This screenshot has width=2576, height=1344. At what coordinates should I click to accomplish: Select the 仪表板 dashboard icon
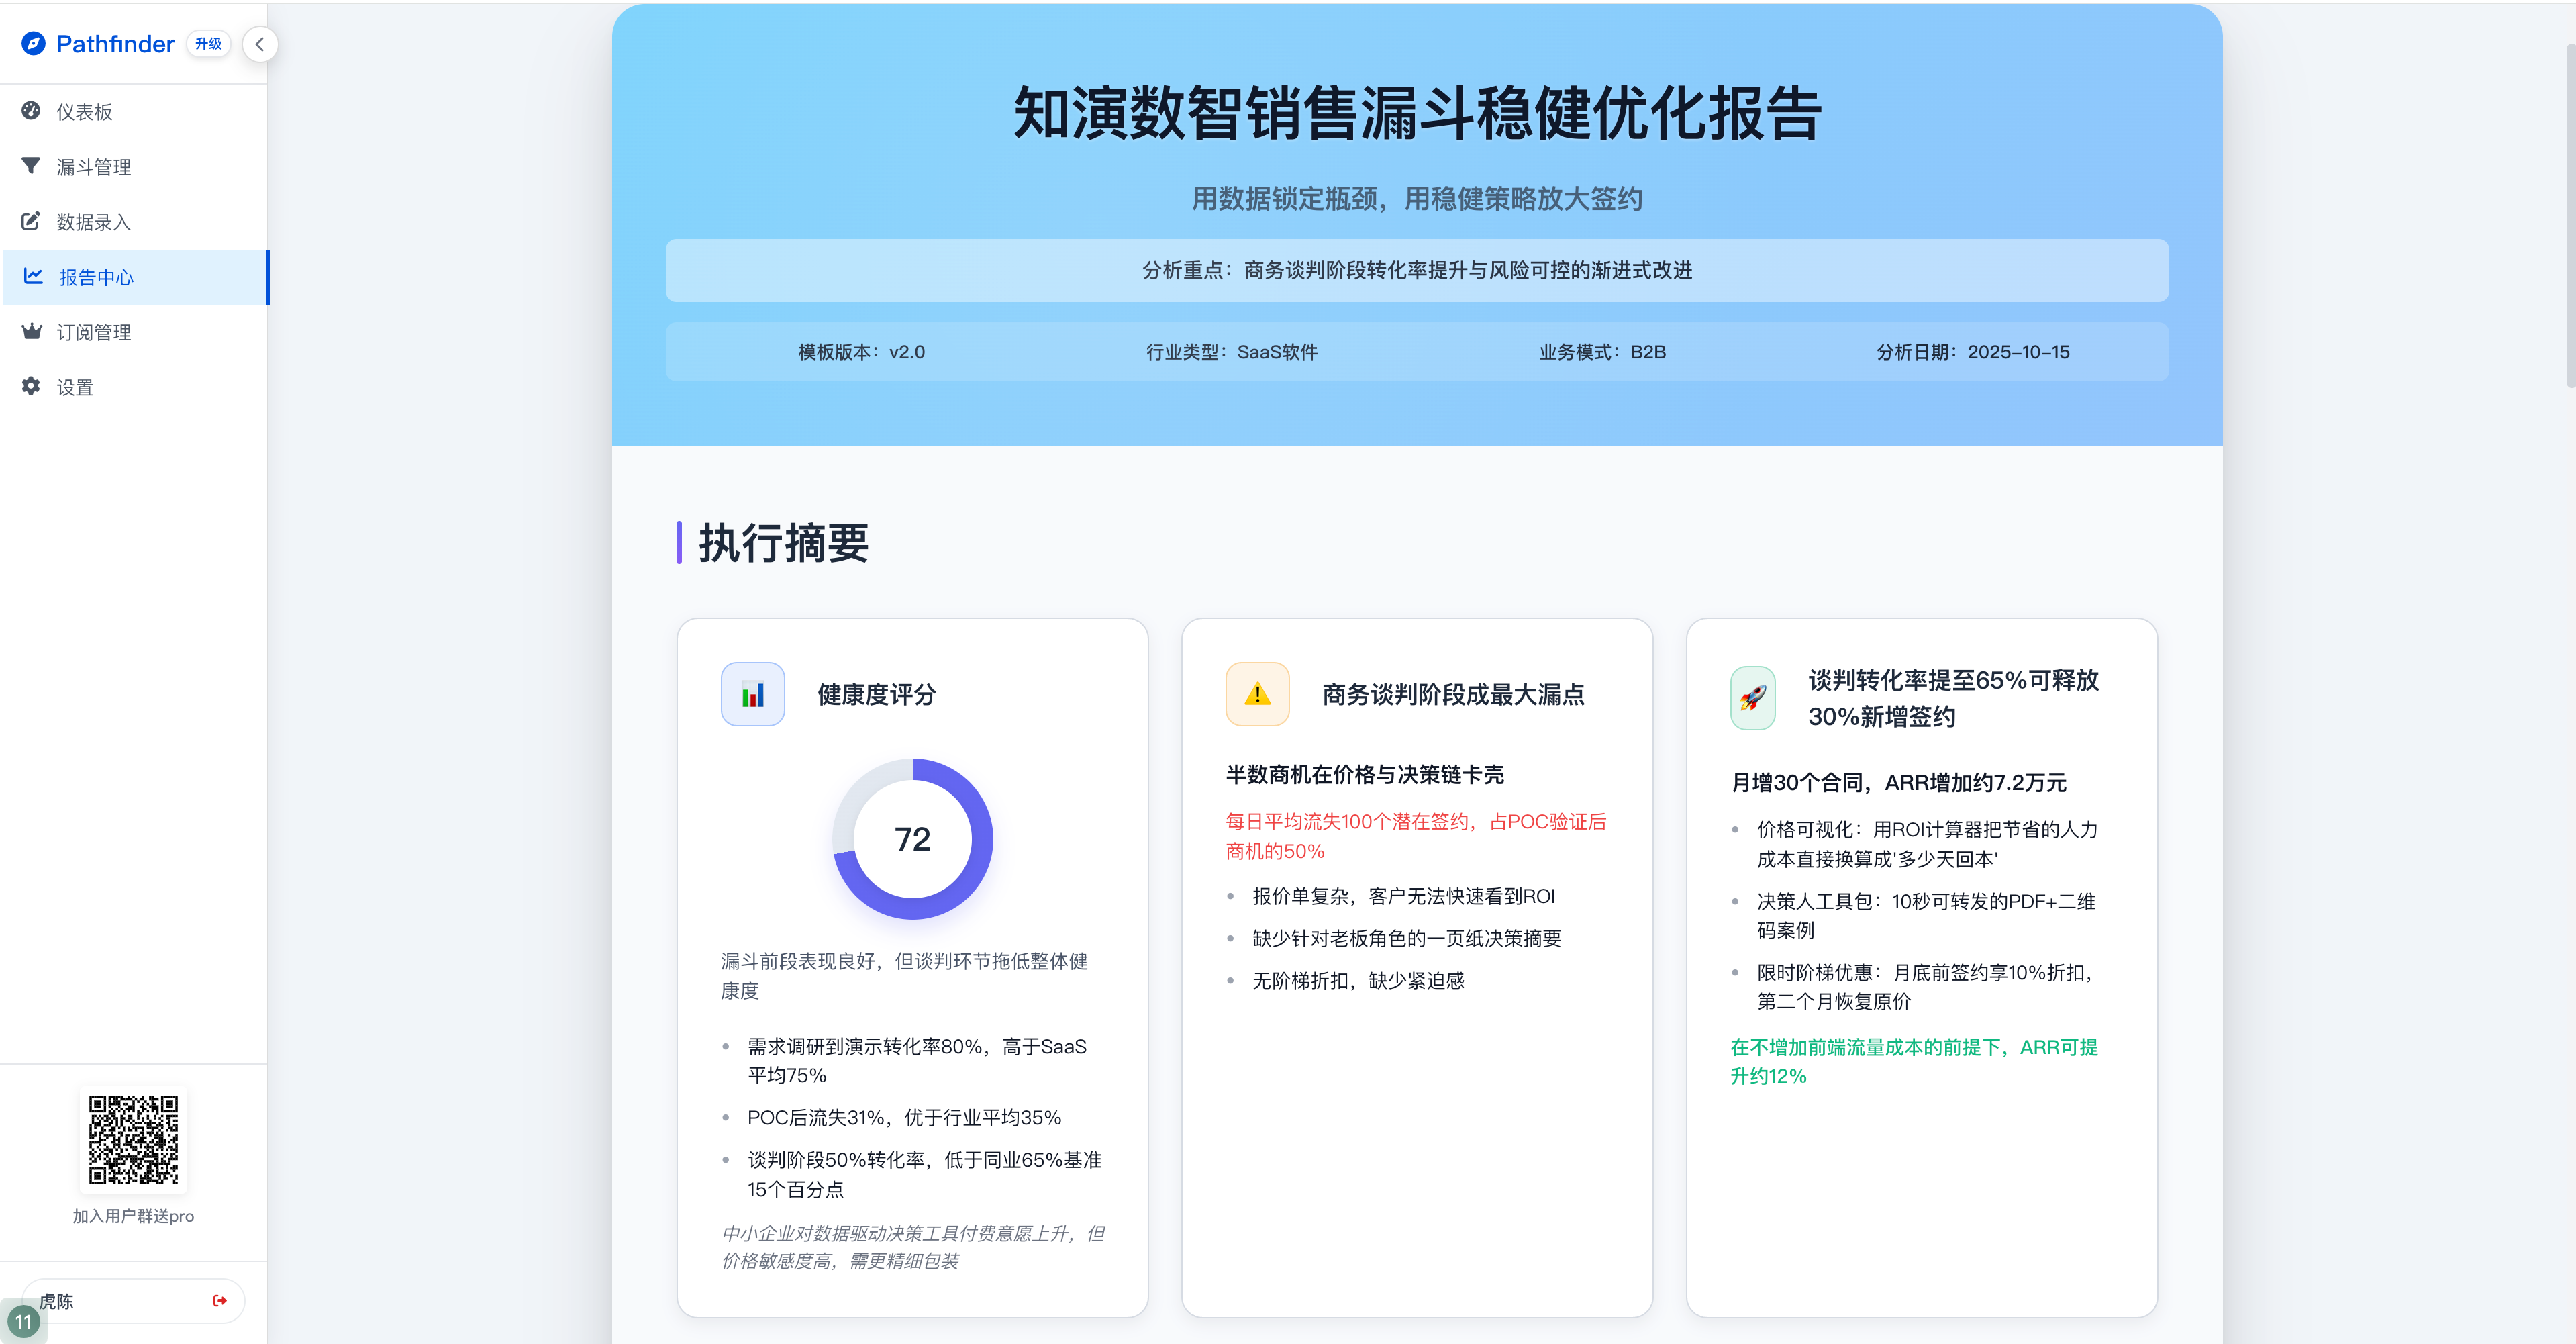(x=31, y=111)
